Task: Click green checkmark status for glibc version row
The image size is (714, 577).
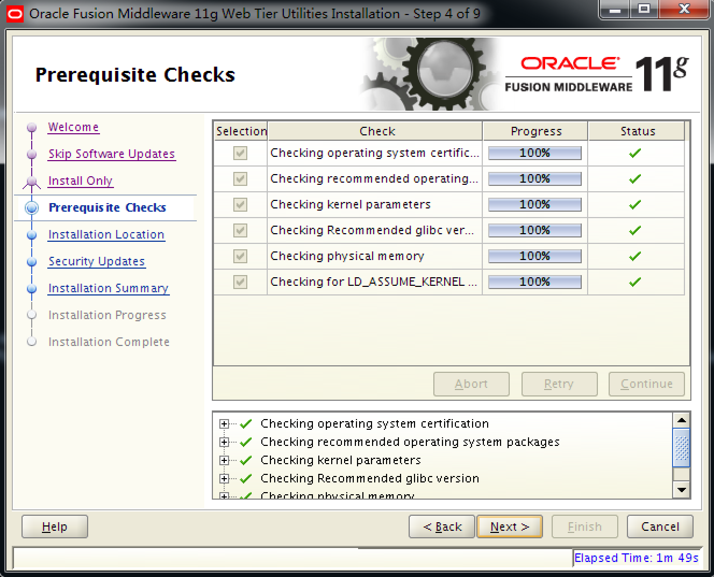Action: tap(635, 230)
